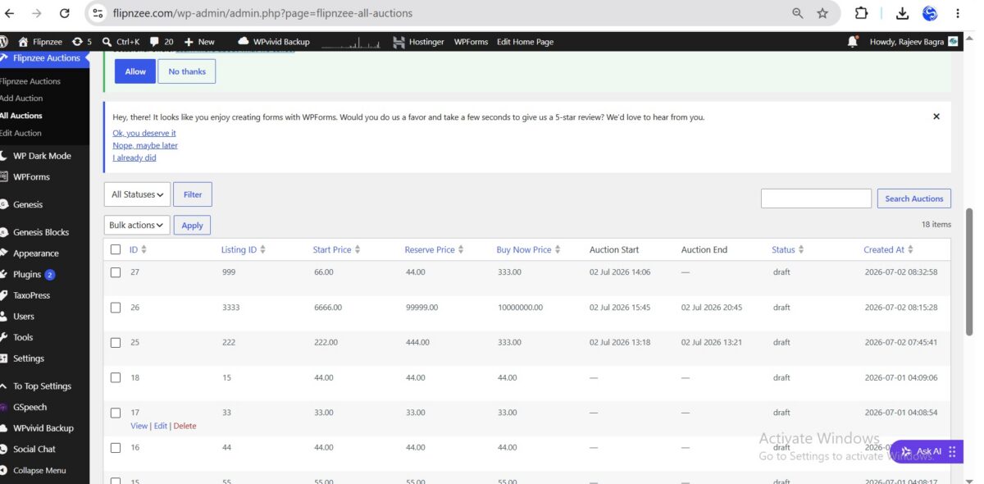Sort table by Buy Now Price column
Image resolution: width=984 pixels, height=484 pixels.
[x=528, y=249]
